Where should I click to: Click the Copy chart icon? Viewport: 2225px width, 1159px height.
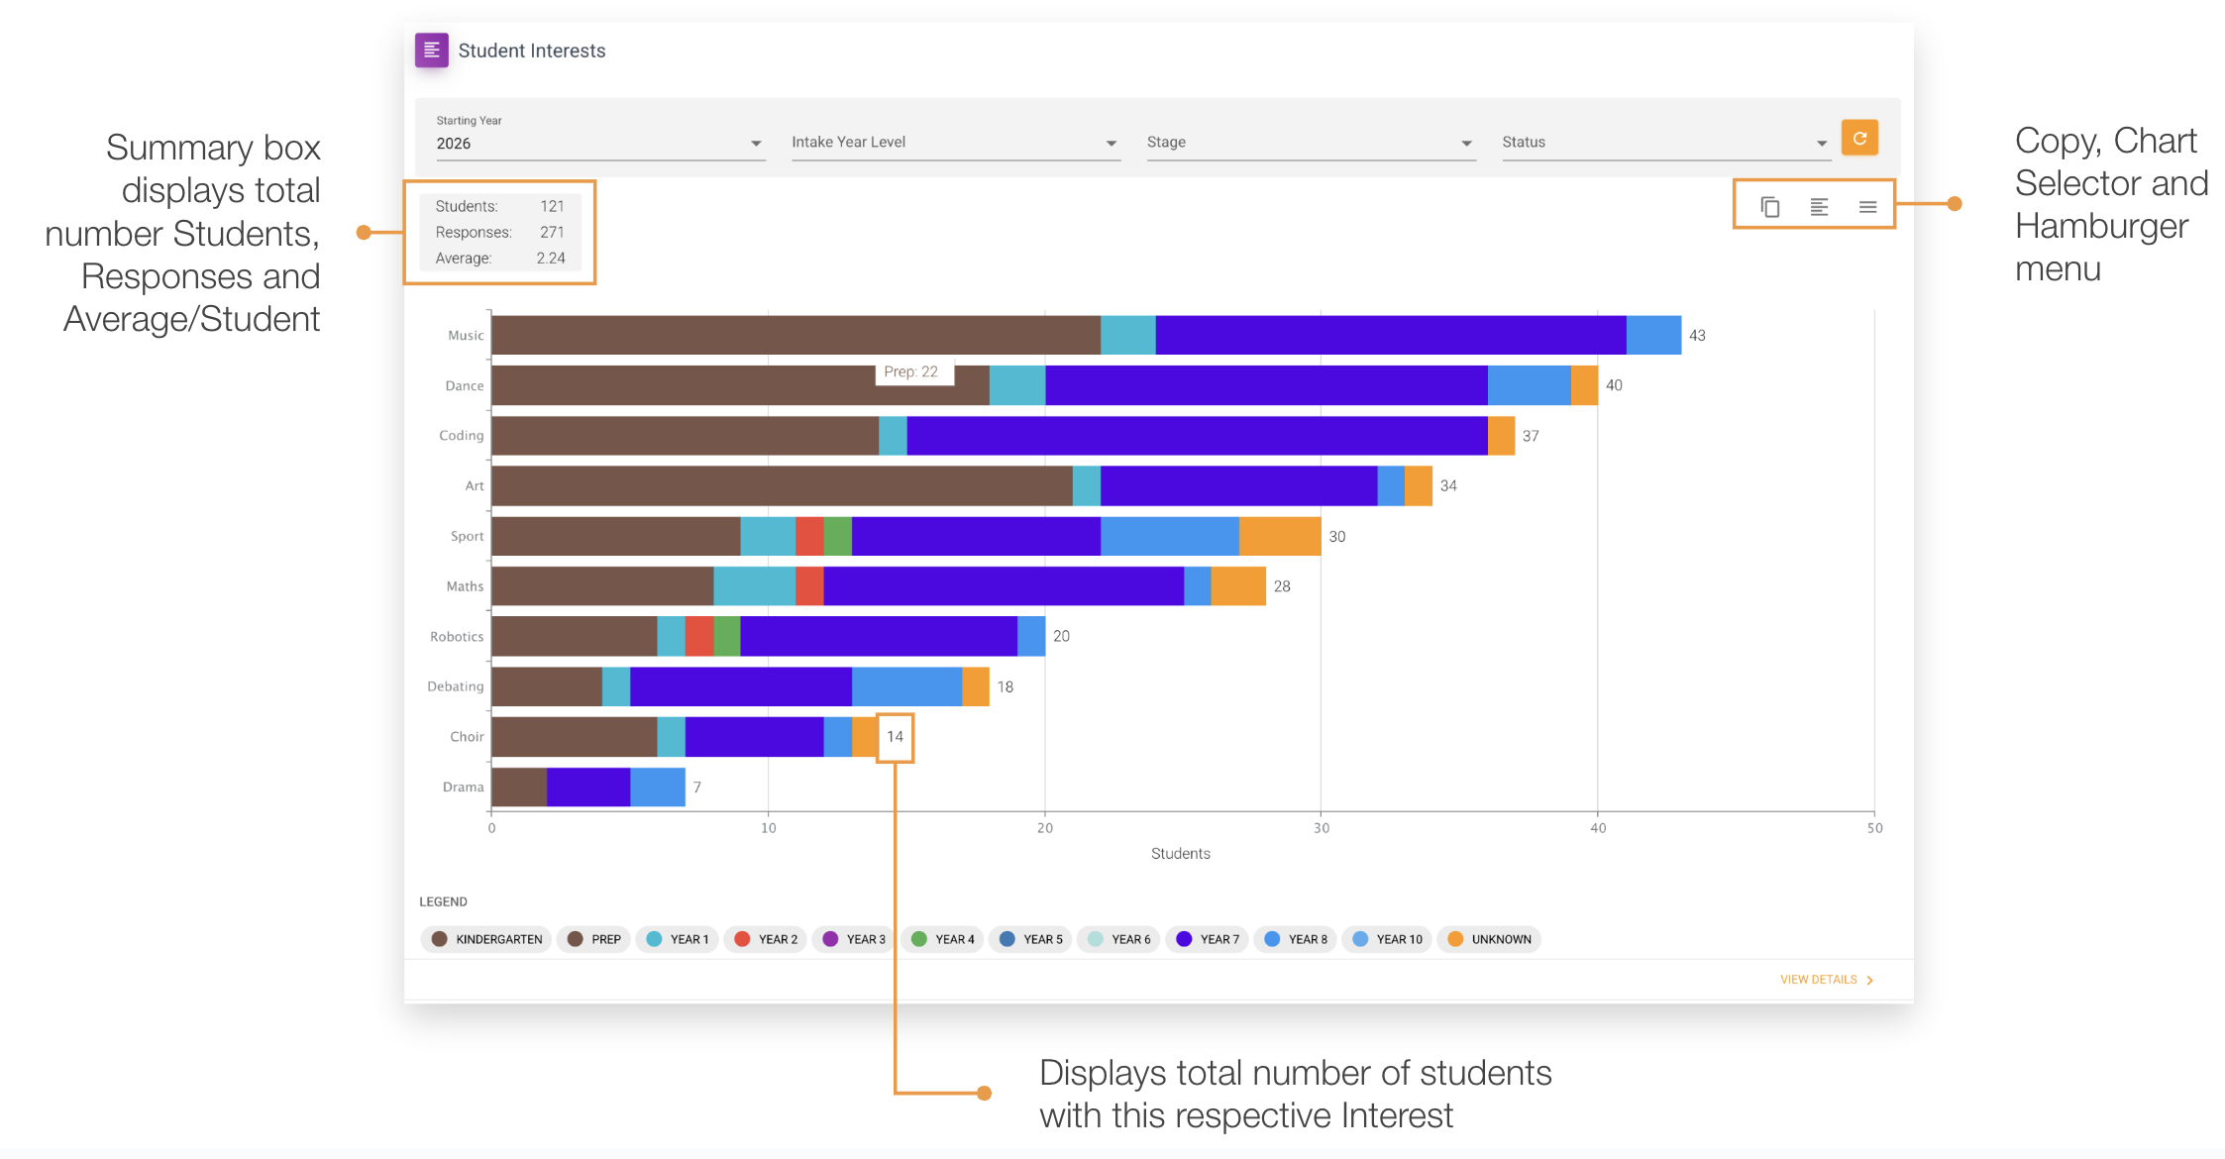[x=1769, y=206]
